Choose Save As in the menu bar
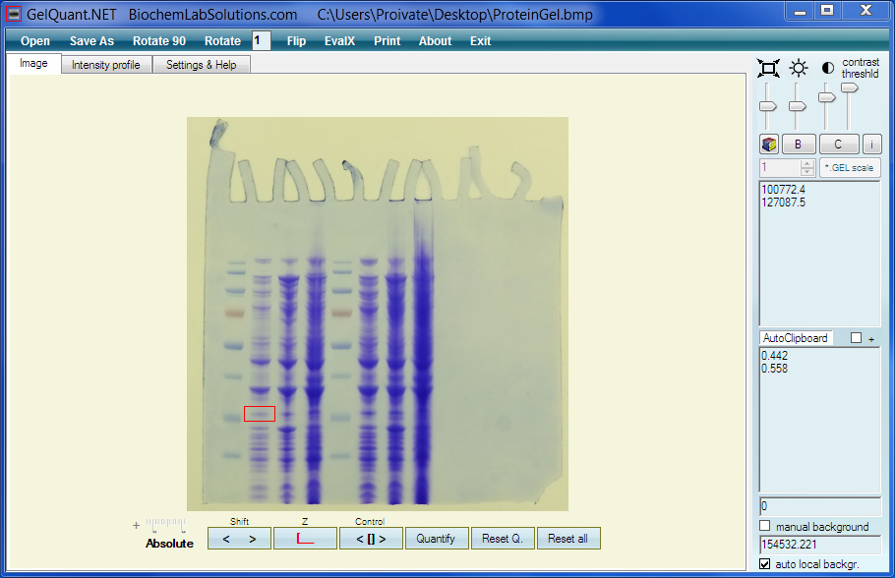Viewport: 895px width, 578px height. [x=91, y=41]
